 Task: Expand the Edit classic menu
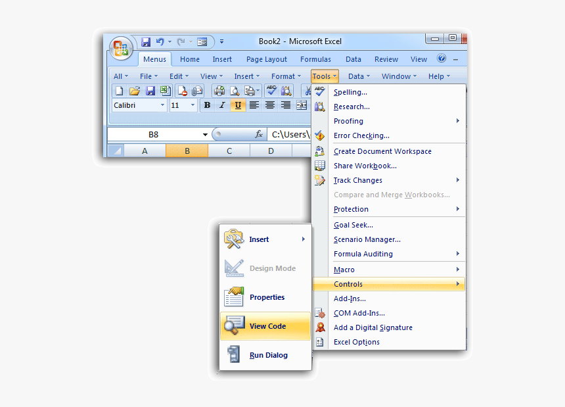(x=179, y=76)
